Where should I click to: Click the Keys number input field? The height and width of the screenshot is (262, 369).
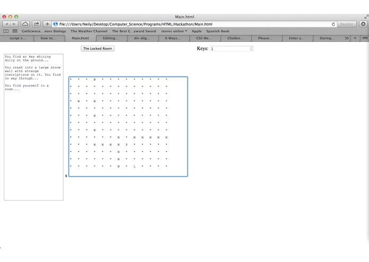[x=232, y=49]
